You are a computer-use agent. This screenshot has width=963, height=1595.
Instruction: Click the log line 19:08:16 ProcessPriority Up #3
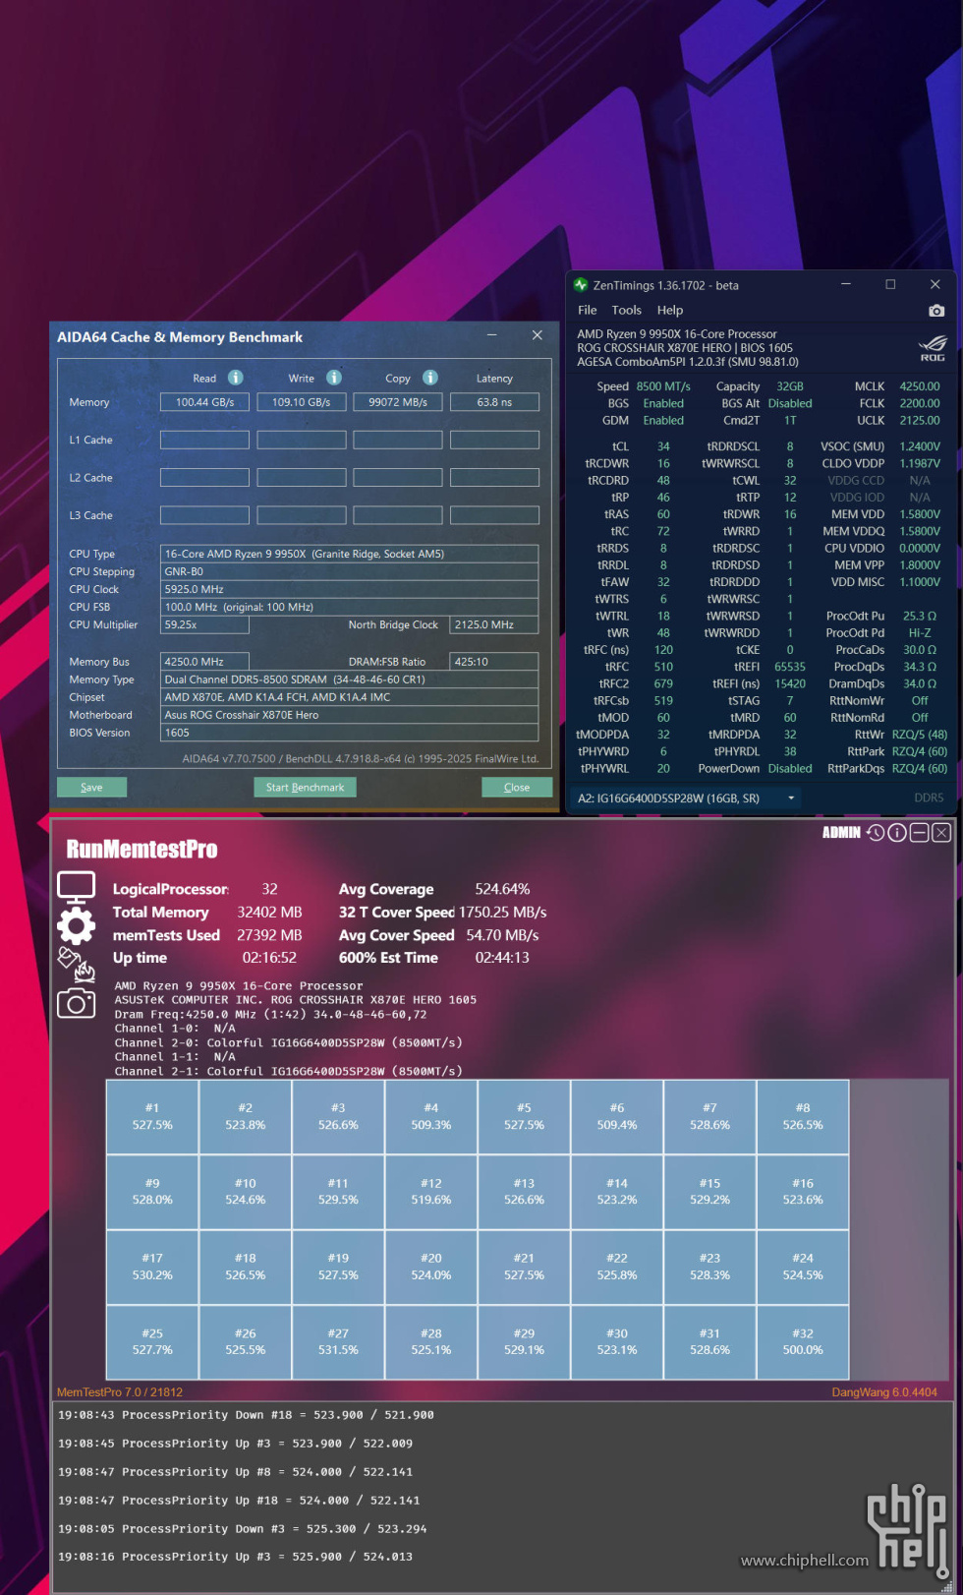(x=235, y=1557)
